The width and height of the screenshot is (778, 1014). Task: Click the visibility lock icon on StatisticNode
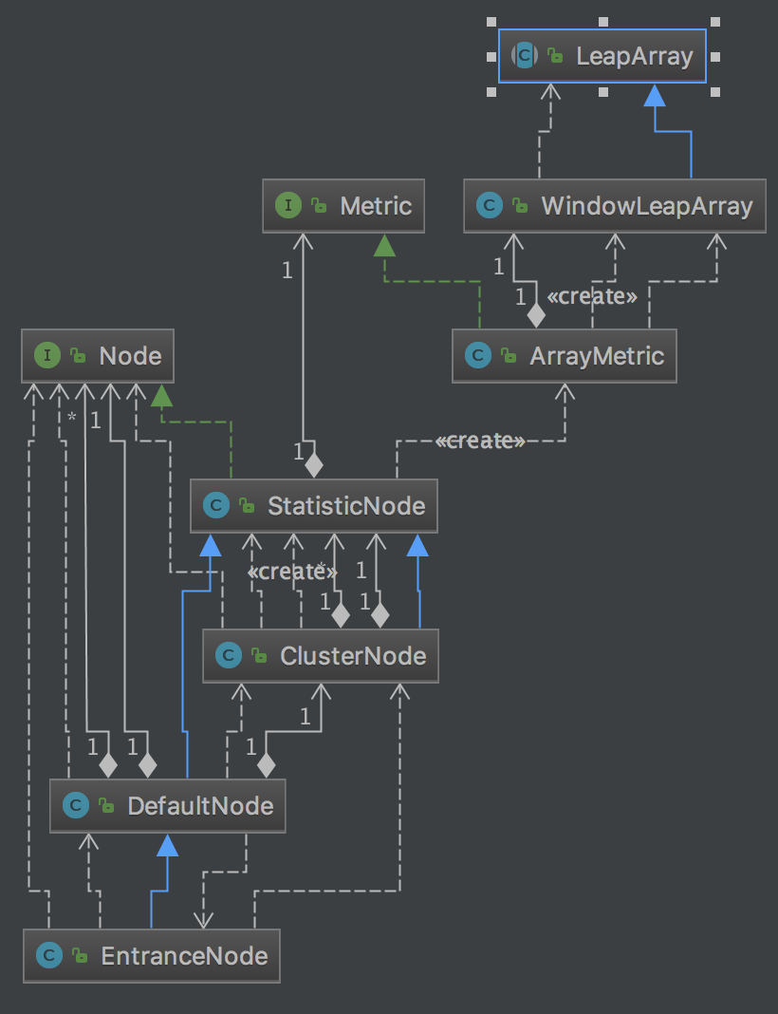[x=246, y=506]
